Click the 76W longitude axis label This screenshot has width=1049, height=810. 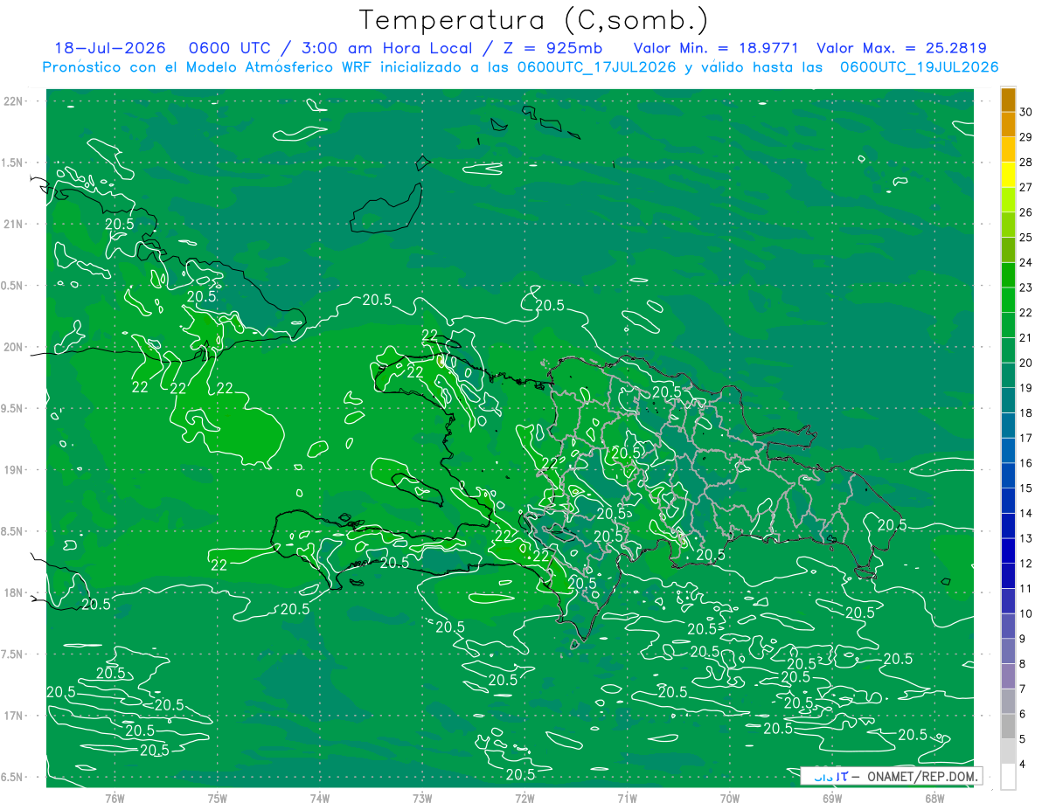point(115,799)
